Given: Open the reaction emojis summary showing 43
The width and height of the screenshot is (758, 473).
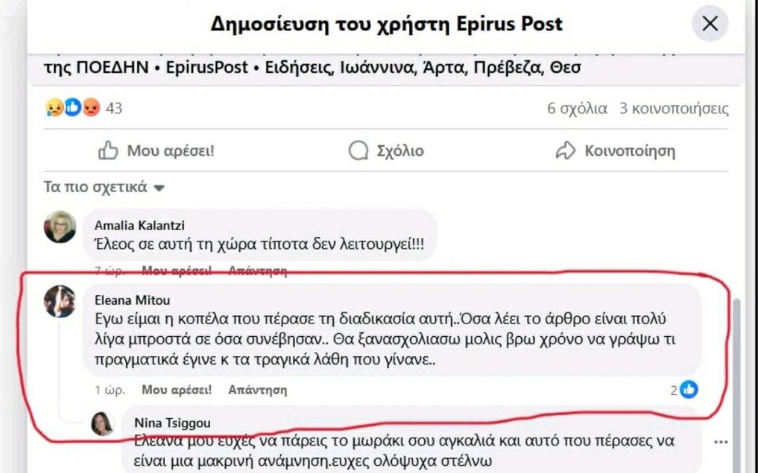Looking at the screenshot, I should pyautogui.click(x=84, y=108).
